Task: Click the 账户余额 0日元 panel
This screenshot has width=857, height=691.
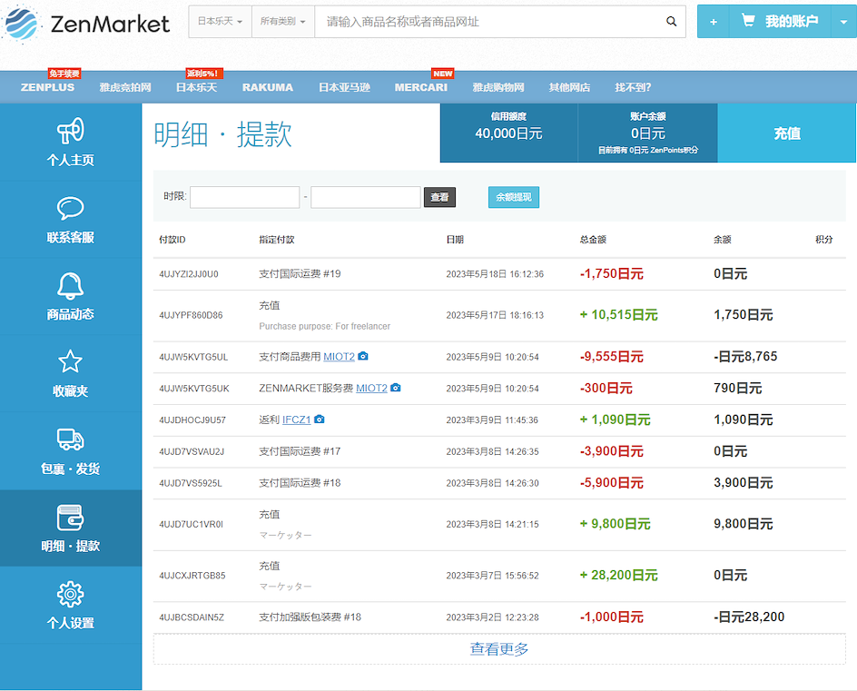Action: (x=647, y=133)
